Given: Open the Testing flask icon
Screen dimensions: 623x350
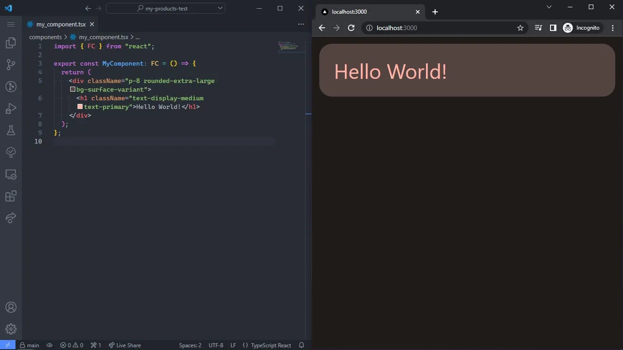Looking at the screenshot, I should 10,130.
